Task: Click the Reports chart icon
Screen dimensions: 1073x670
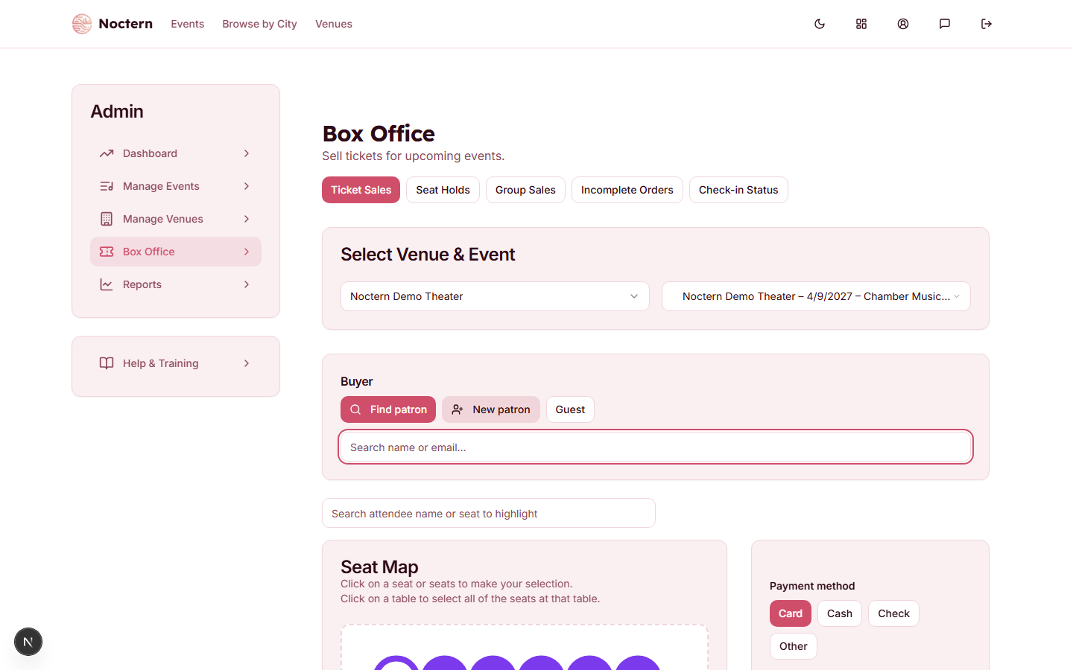Action: click(107, 284)
